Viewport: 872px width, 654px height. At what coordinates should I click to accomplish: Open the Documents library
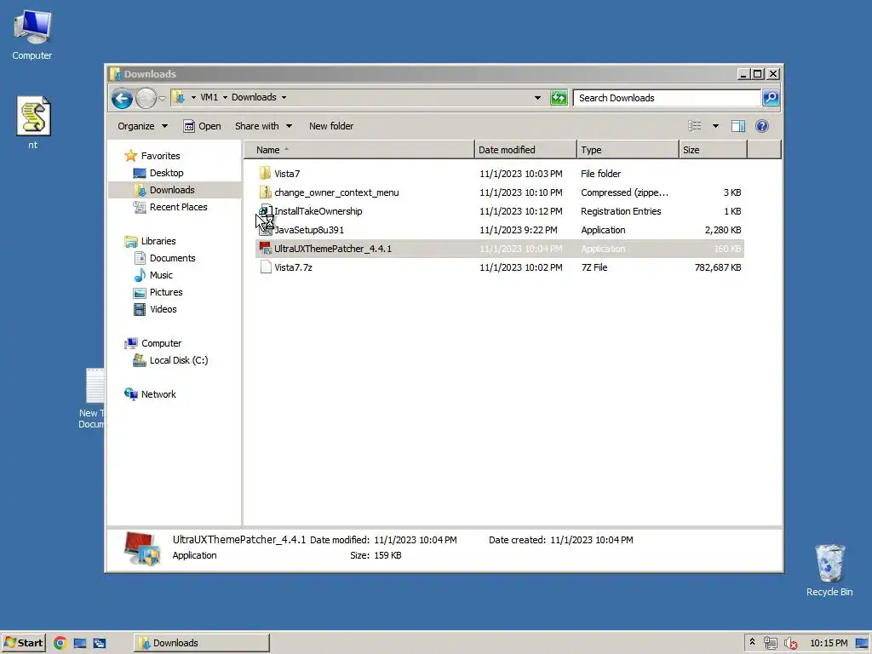coord(172,259)
